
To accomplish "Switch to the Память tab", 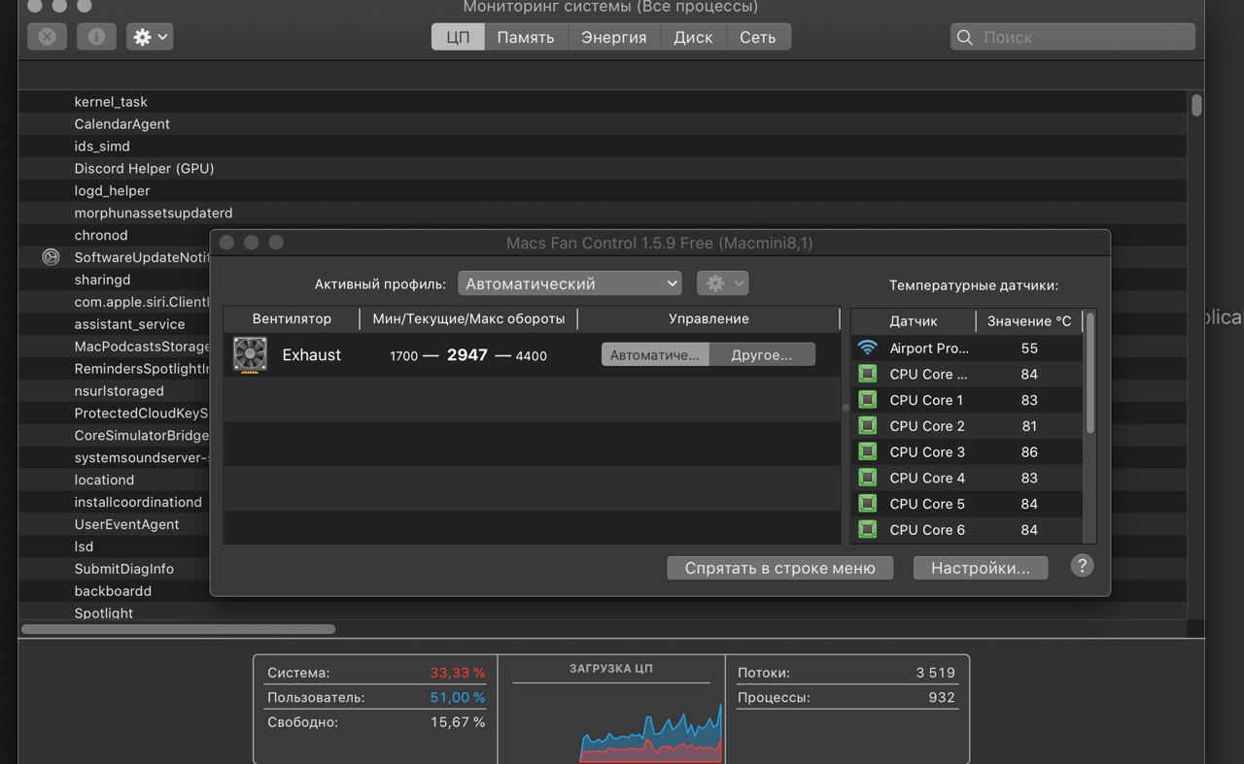I will tap(526, 37).
